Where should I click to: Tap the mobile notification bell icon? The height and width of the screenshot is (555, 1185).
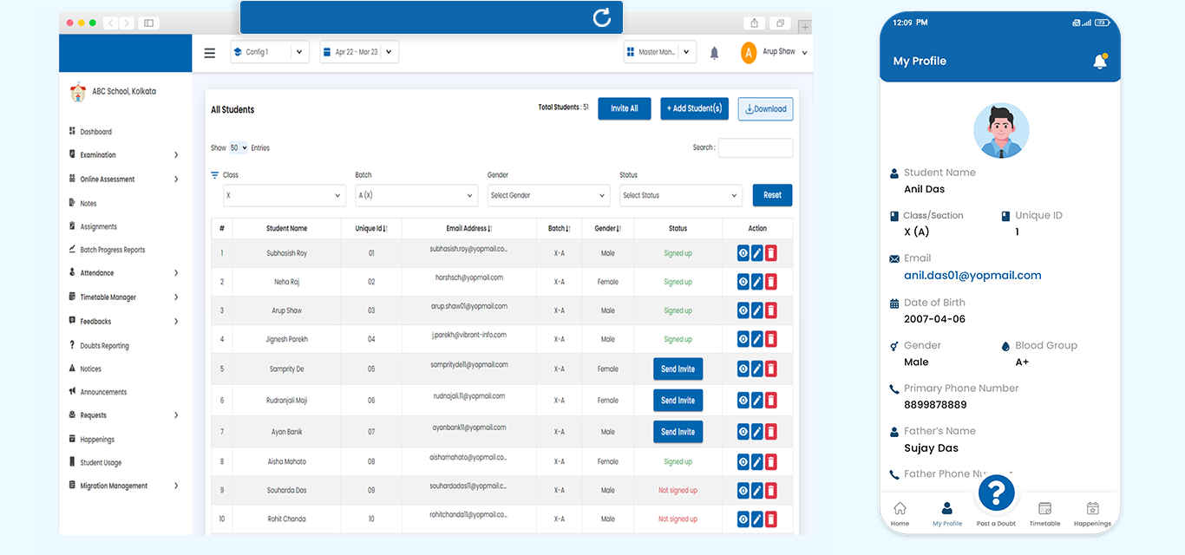click(x=1099, y=62)
